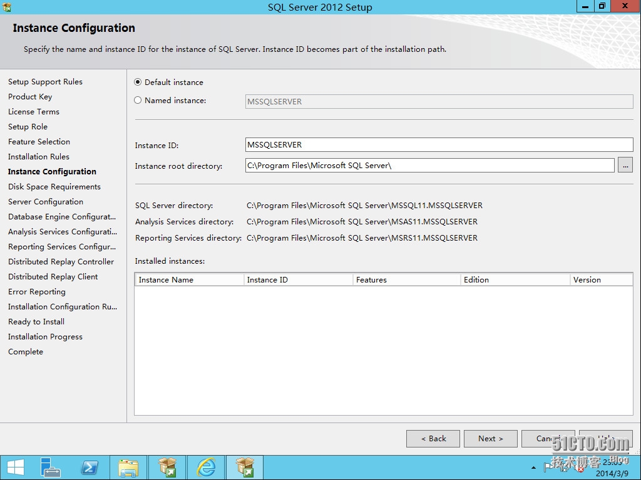641x480 pixels.
Task: Maximize the SQL Server 2012 Setup window
Action: 602,6
